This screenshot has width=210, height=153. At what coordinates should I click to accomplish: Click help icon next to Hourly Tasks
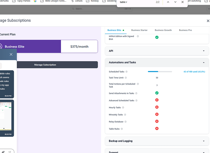(x=123, y=107)
